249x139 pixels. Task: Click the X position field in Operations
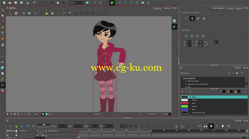(189, 42)
